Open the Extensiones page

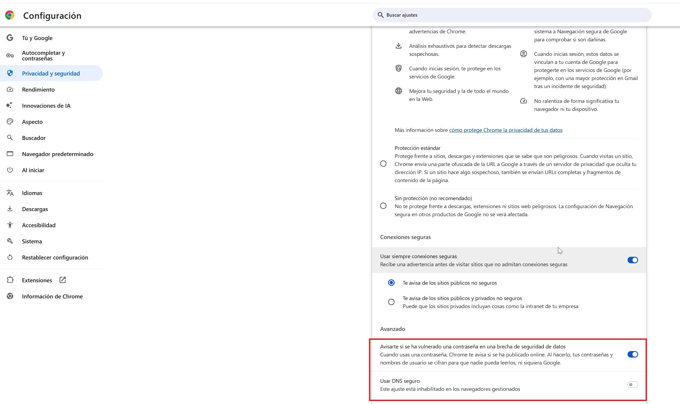pyautogui.click(x=51, y=280)
